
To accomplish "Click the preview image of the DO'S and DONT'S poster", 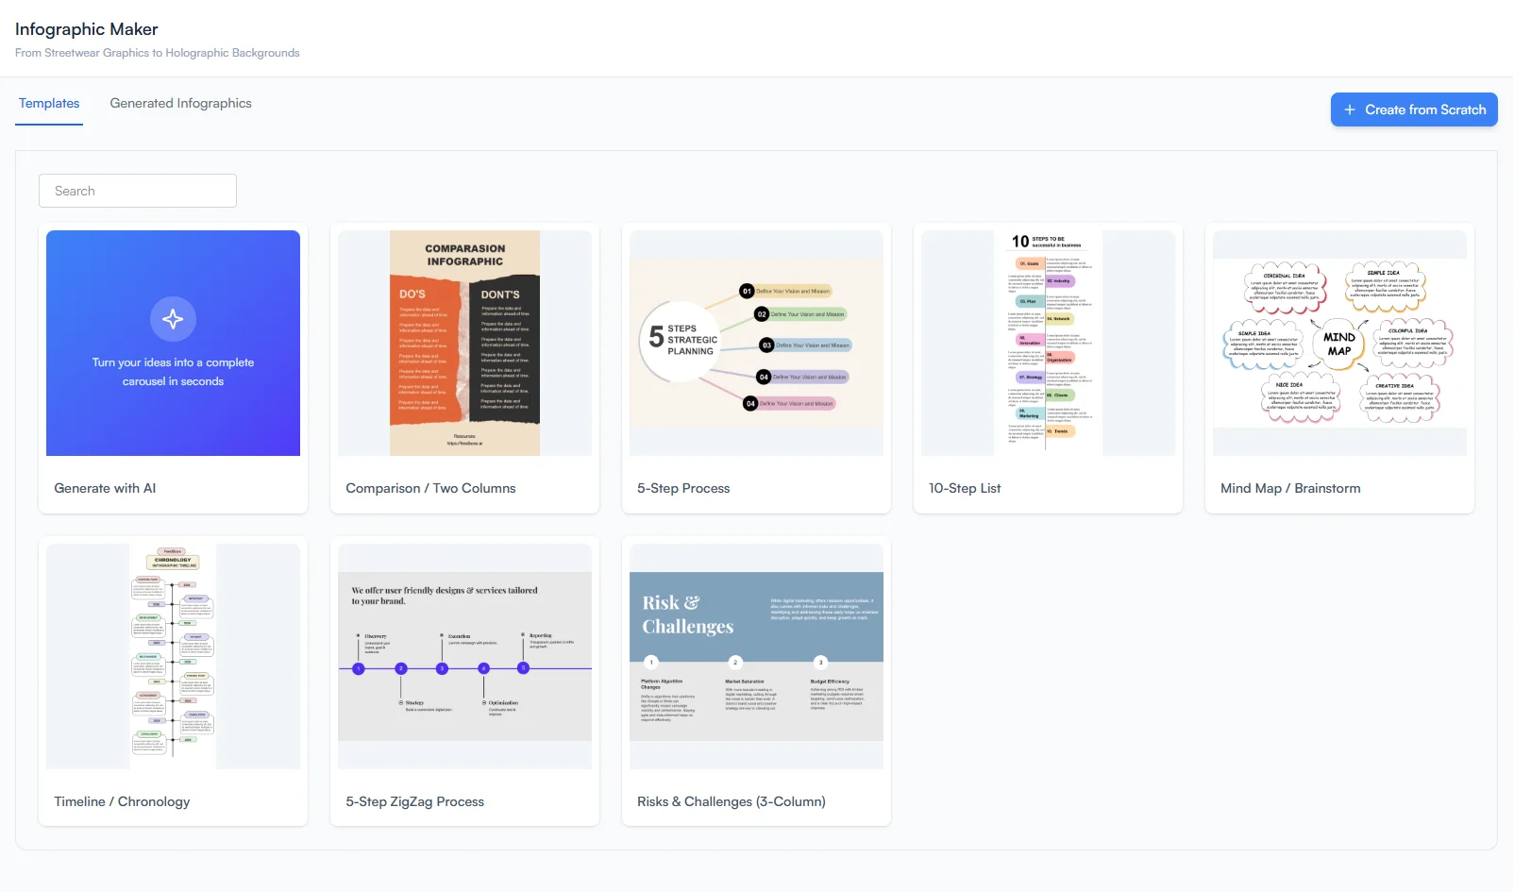I will point(464,343).
